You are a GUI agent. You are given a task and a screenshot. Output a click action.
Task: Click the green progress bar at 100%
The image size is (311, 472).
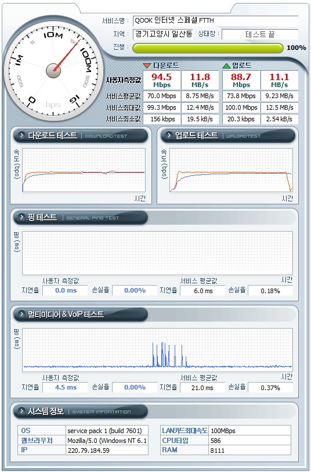tap(208, 48)
